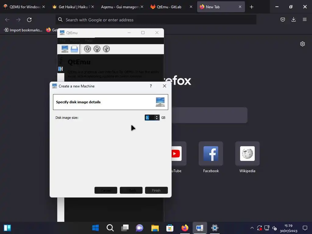Open New Tab personalize gear icon

[303, 44]
